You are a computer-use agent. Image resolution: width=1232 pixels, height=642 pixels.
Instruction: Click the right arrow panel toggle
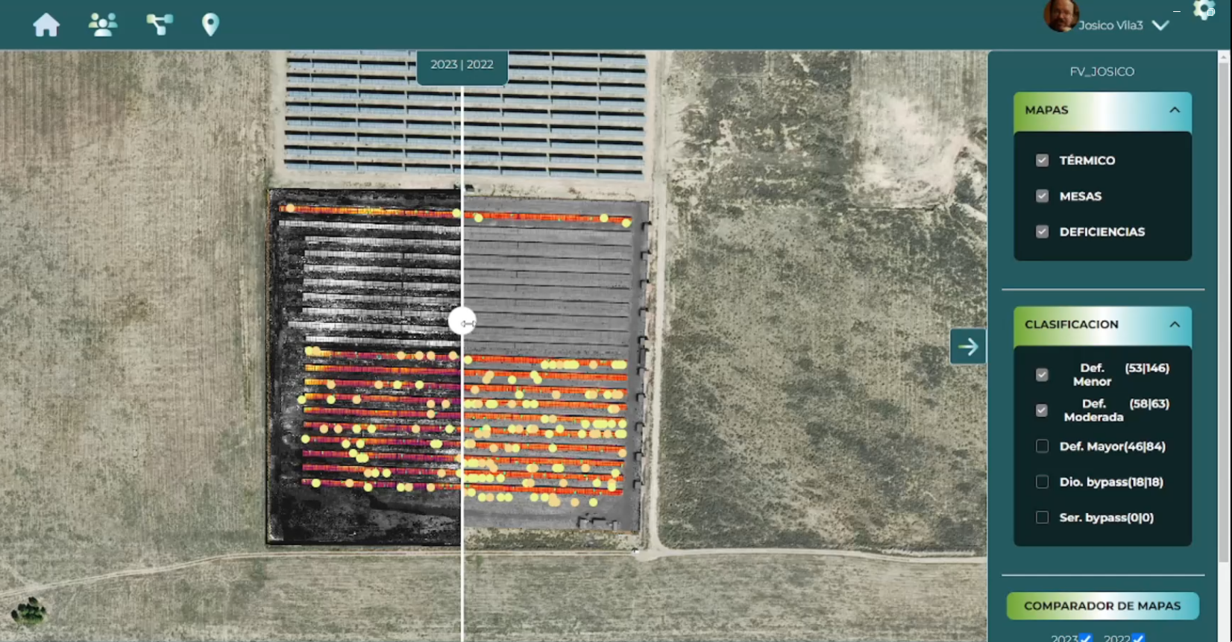pos(968,347)
